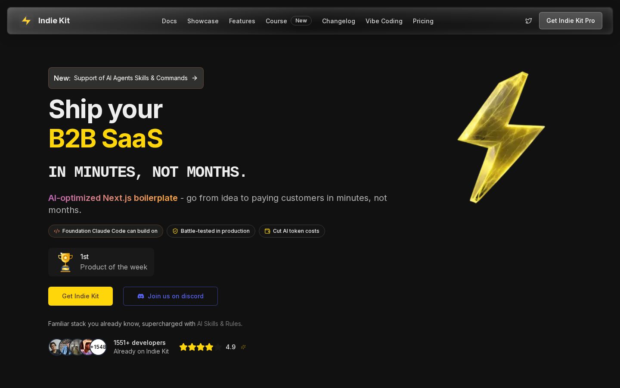Screen dimensions: 620x388
Task: Click the Get Indie Kit Pro button
Action: point(570,21)
